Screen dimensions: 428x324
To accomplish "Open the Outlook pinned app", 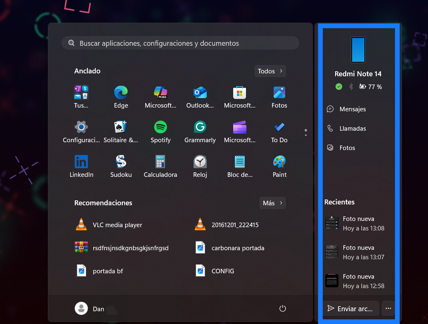I will 200,97.
